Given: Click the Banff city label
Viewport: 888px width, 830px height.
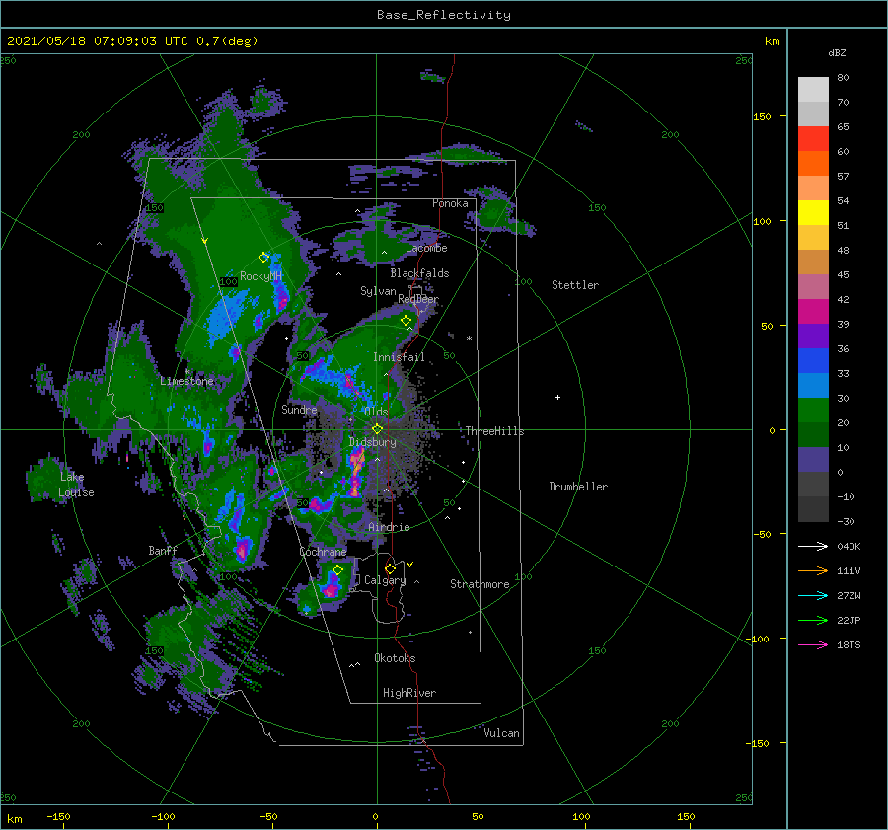Looking at the screenshot, I should (x=163, y=550).
